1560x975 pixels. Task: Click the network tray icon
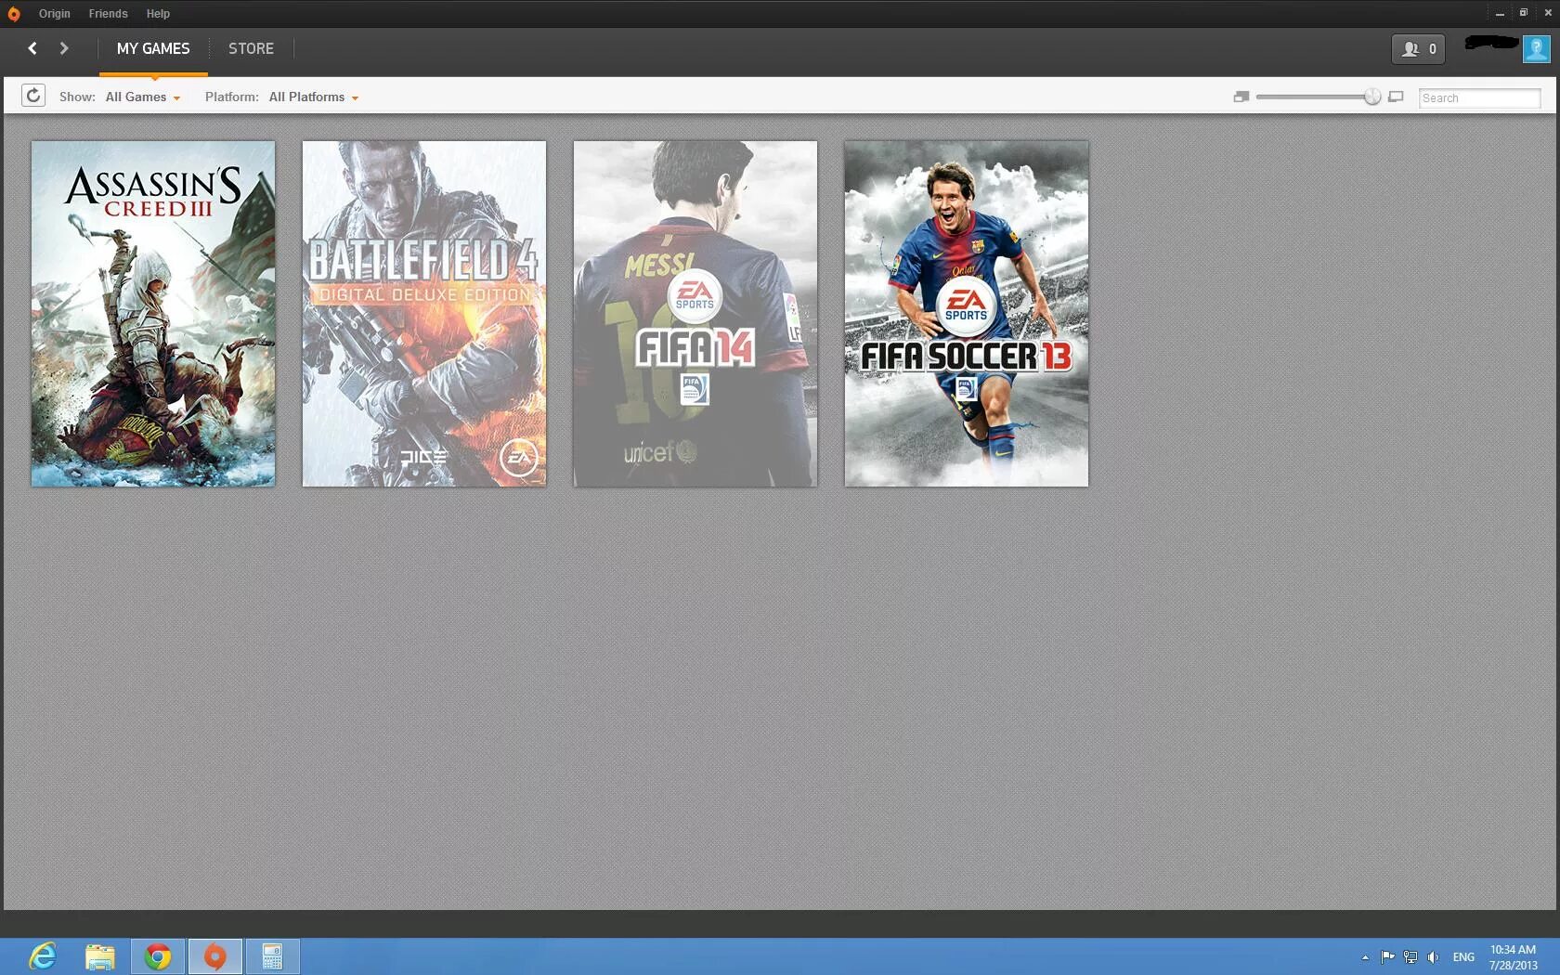(x=1410, y=956)
